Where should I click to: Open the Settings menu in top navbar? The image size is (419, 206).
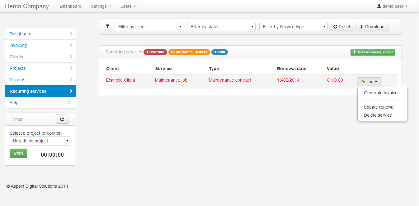[x=101, y=6]
